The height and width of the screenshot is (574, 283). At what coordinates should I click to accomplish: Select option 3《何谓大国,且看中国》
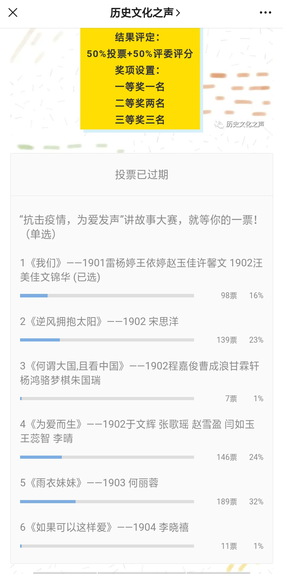point(139,373)
